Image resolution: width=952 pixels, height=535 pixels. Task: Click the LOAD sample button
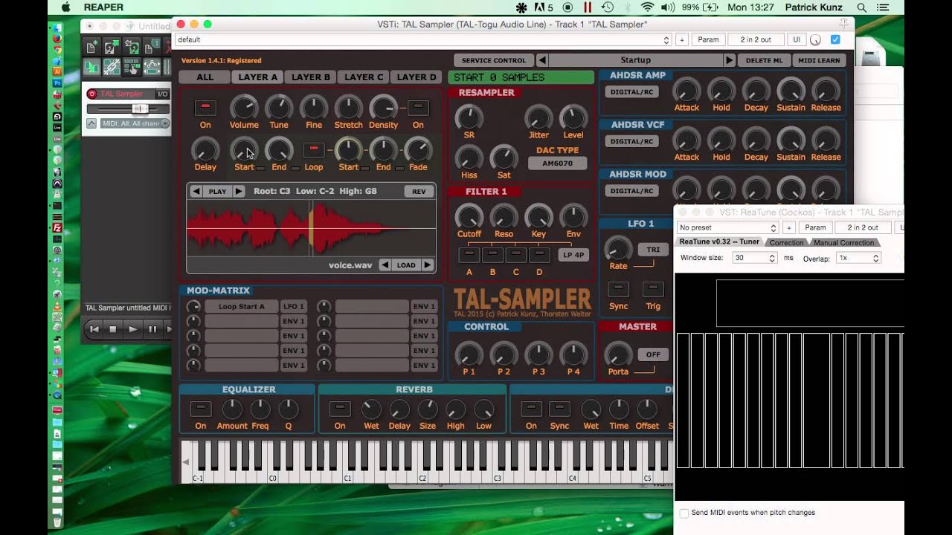[x=406, y=265]
